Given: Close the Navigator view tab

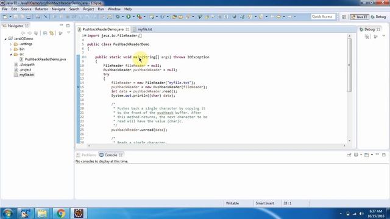Looking at the screenshot, I should 27,26.
